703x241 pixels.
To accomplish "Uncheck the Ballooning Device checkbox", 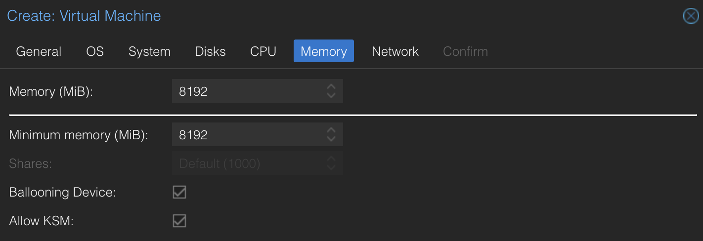I will (x=179, y=192).
